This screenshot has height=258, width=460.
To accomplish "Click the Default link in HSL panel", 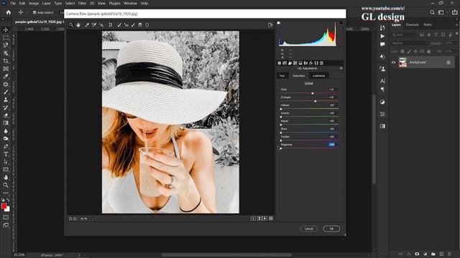I will [x=308, y=83].
